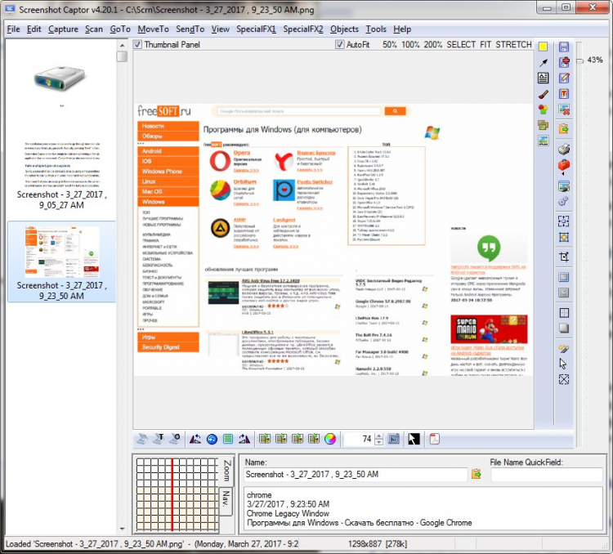Click delete image icon with red X
The width and height of the screenshot is (613, 554).
(x=564, y=109)
